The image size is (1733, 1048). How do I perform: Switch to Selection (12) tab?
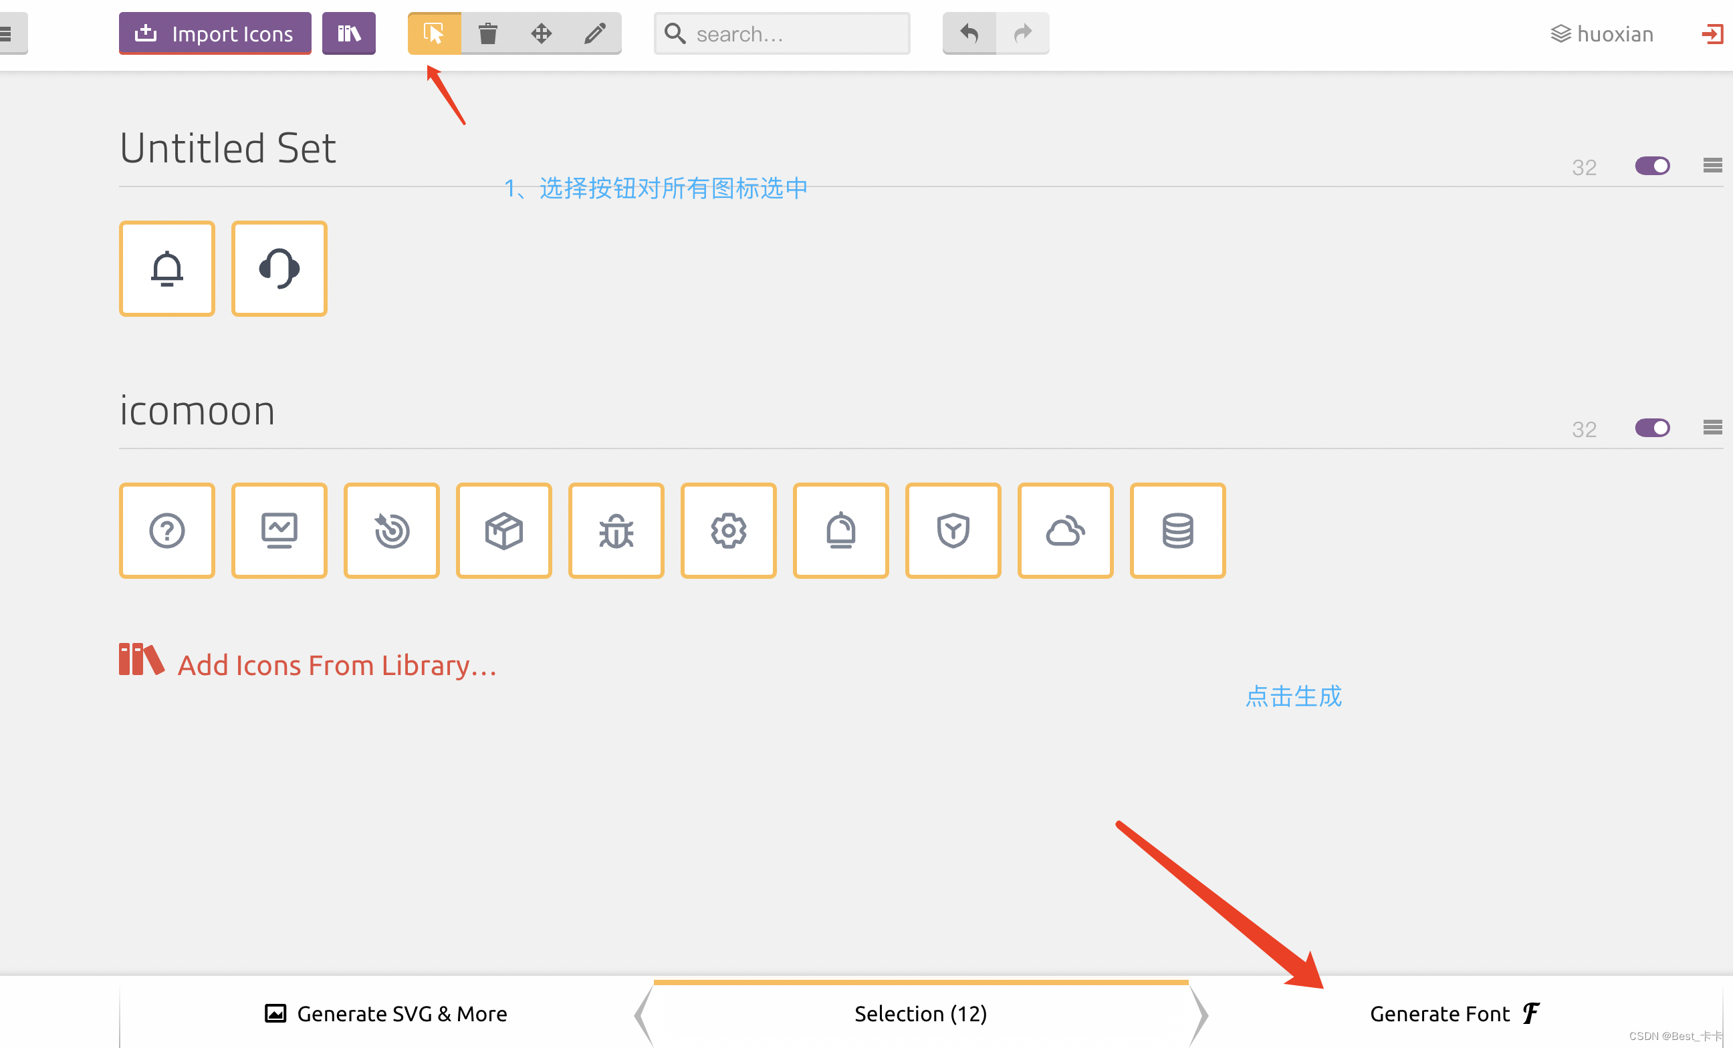921,1013
